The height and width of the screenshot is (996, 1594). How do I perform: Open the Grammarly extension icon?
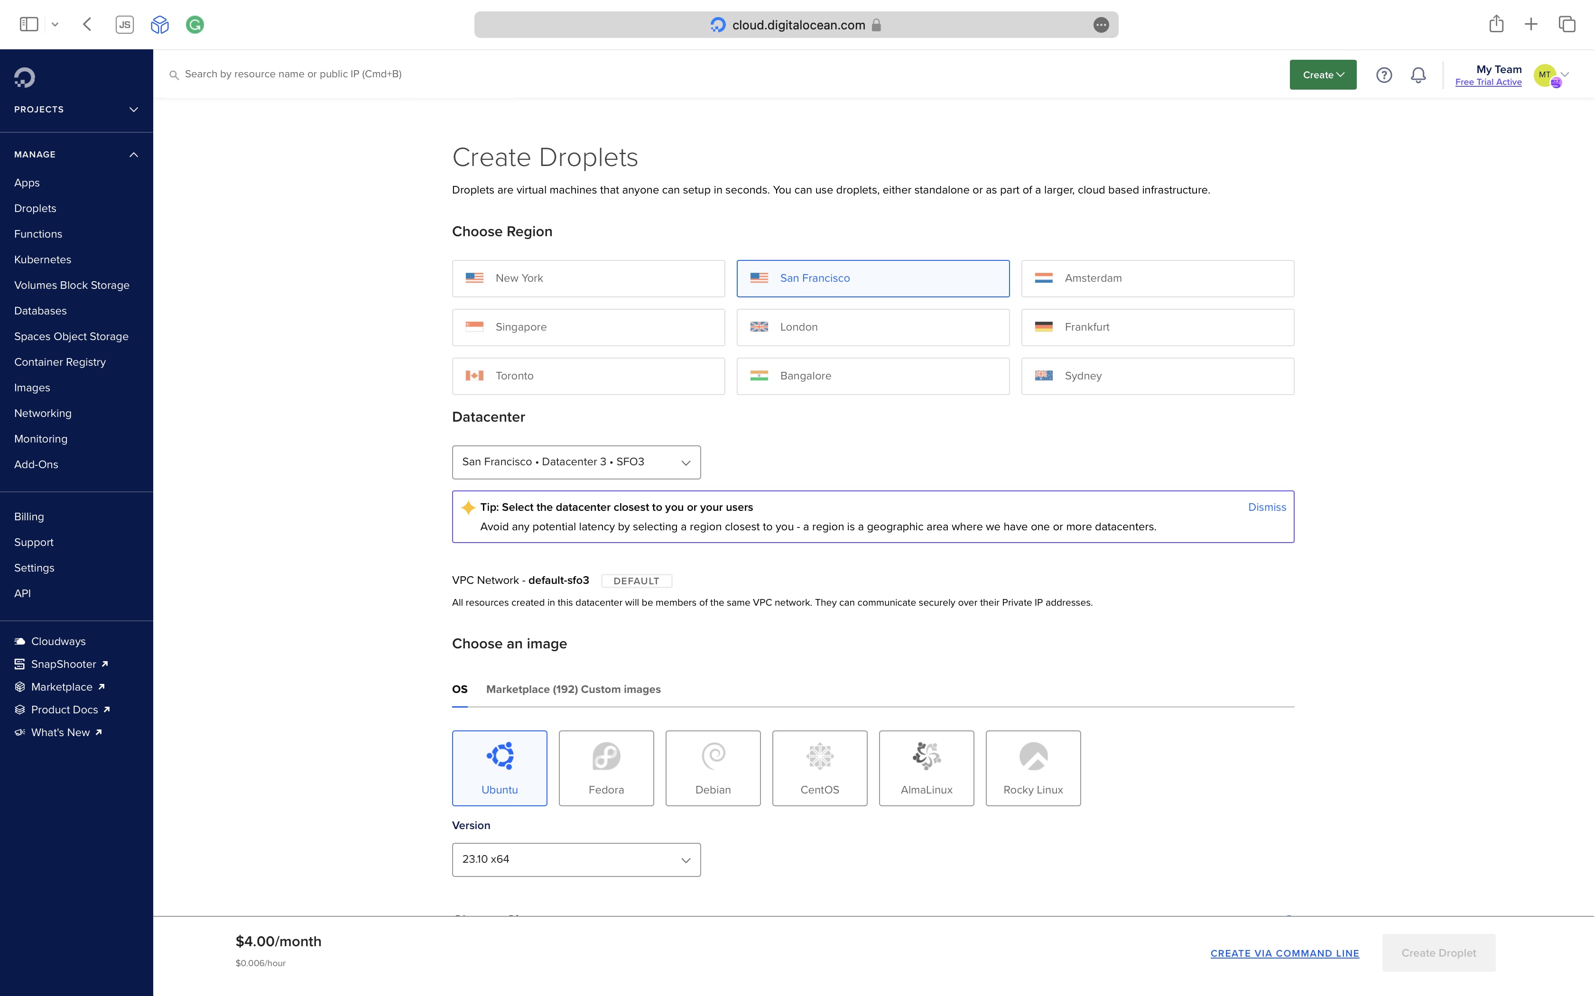tap(195, 24)
